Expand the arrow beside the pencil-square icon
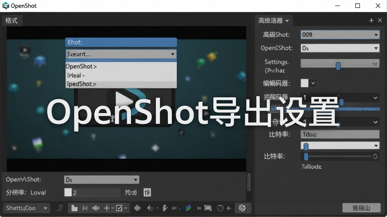Image resolution: width=387 pixels, height=217 pixels. point(125,208)
